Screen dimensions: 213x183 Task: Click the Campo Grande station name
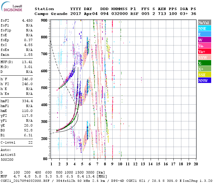(x=51, y=14)
